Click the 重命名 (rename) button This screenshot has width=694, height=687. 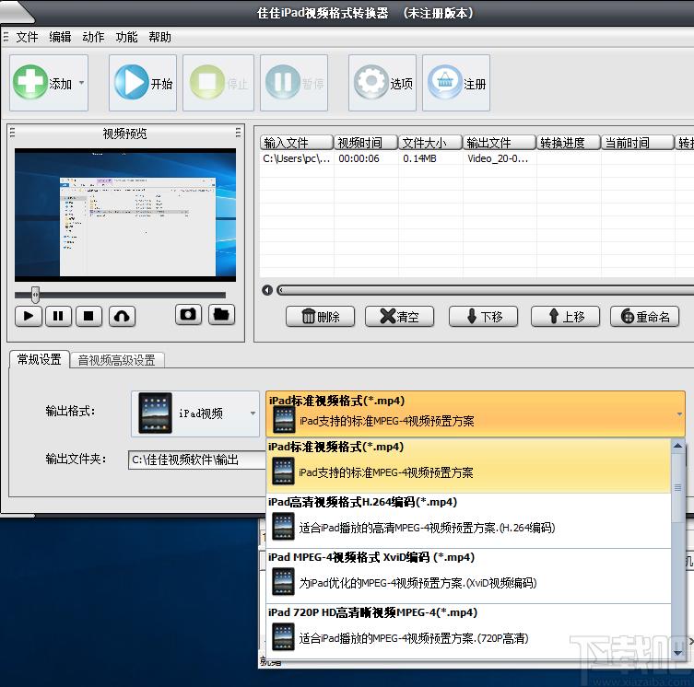[644, 316]
